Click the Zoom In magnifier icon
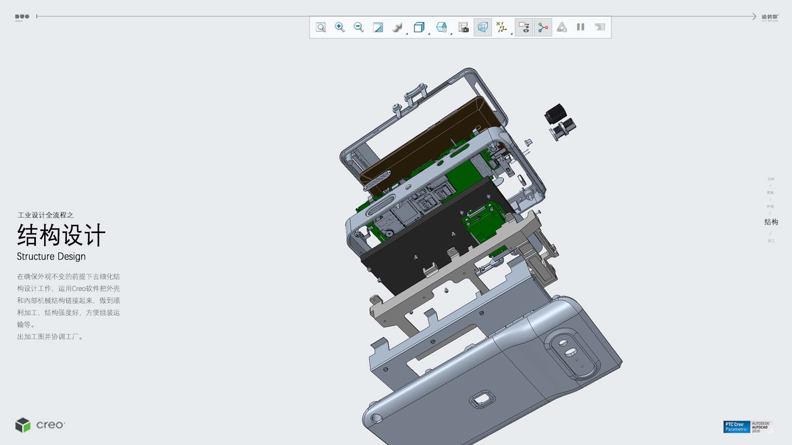Image resolution: width=792 pixels, height=445 pixels. click(x=339, y=27)
